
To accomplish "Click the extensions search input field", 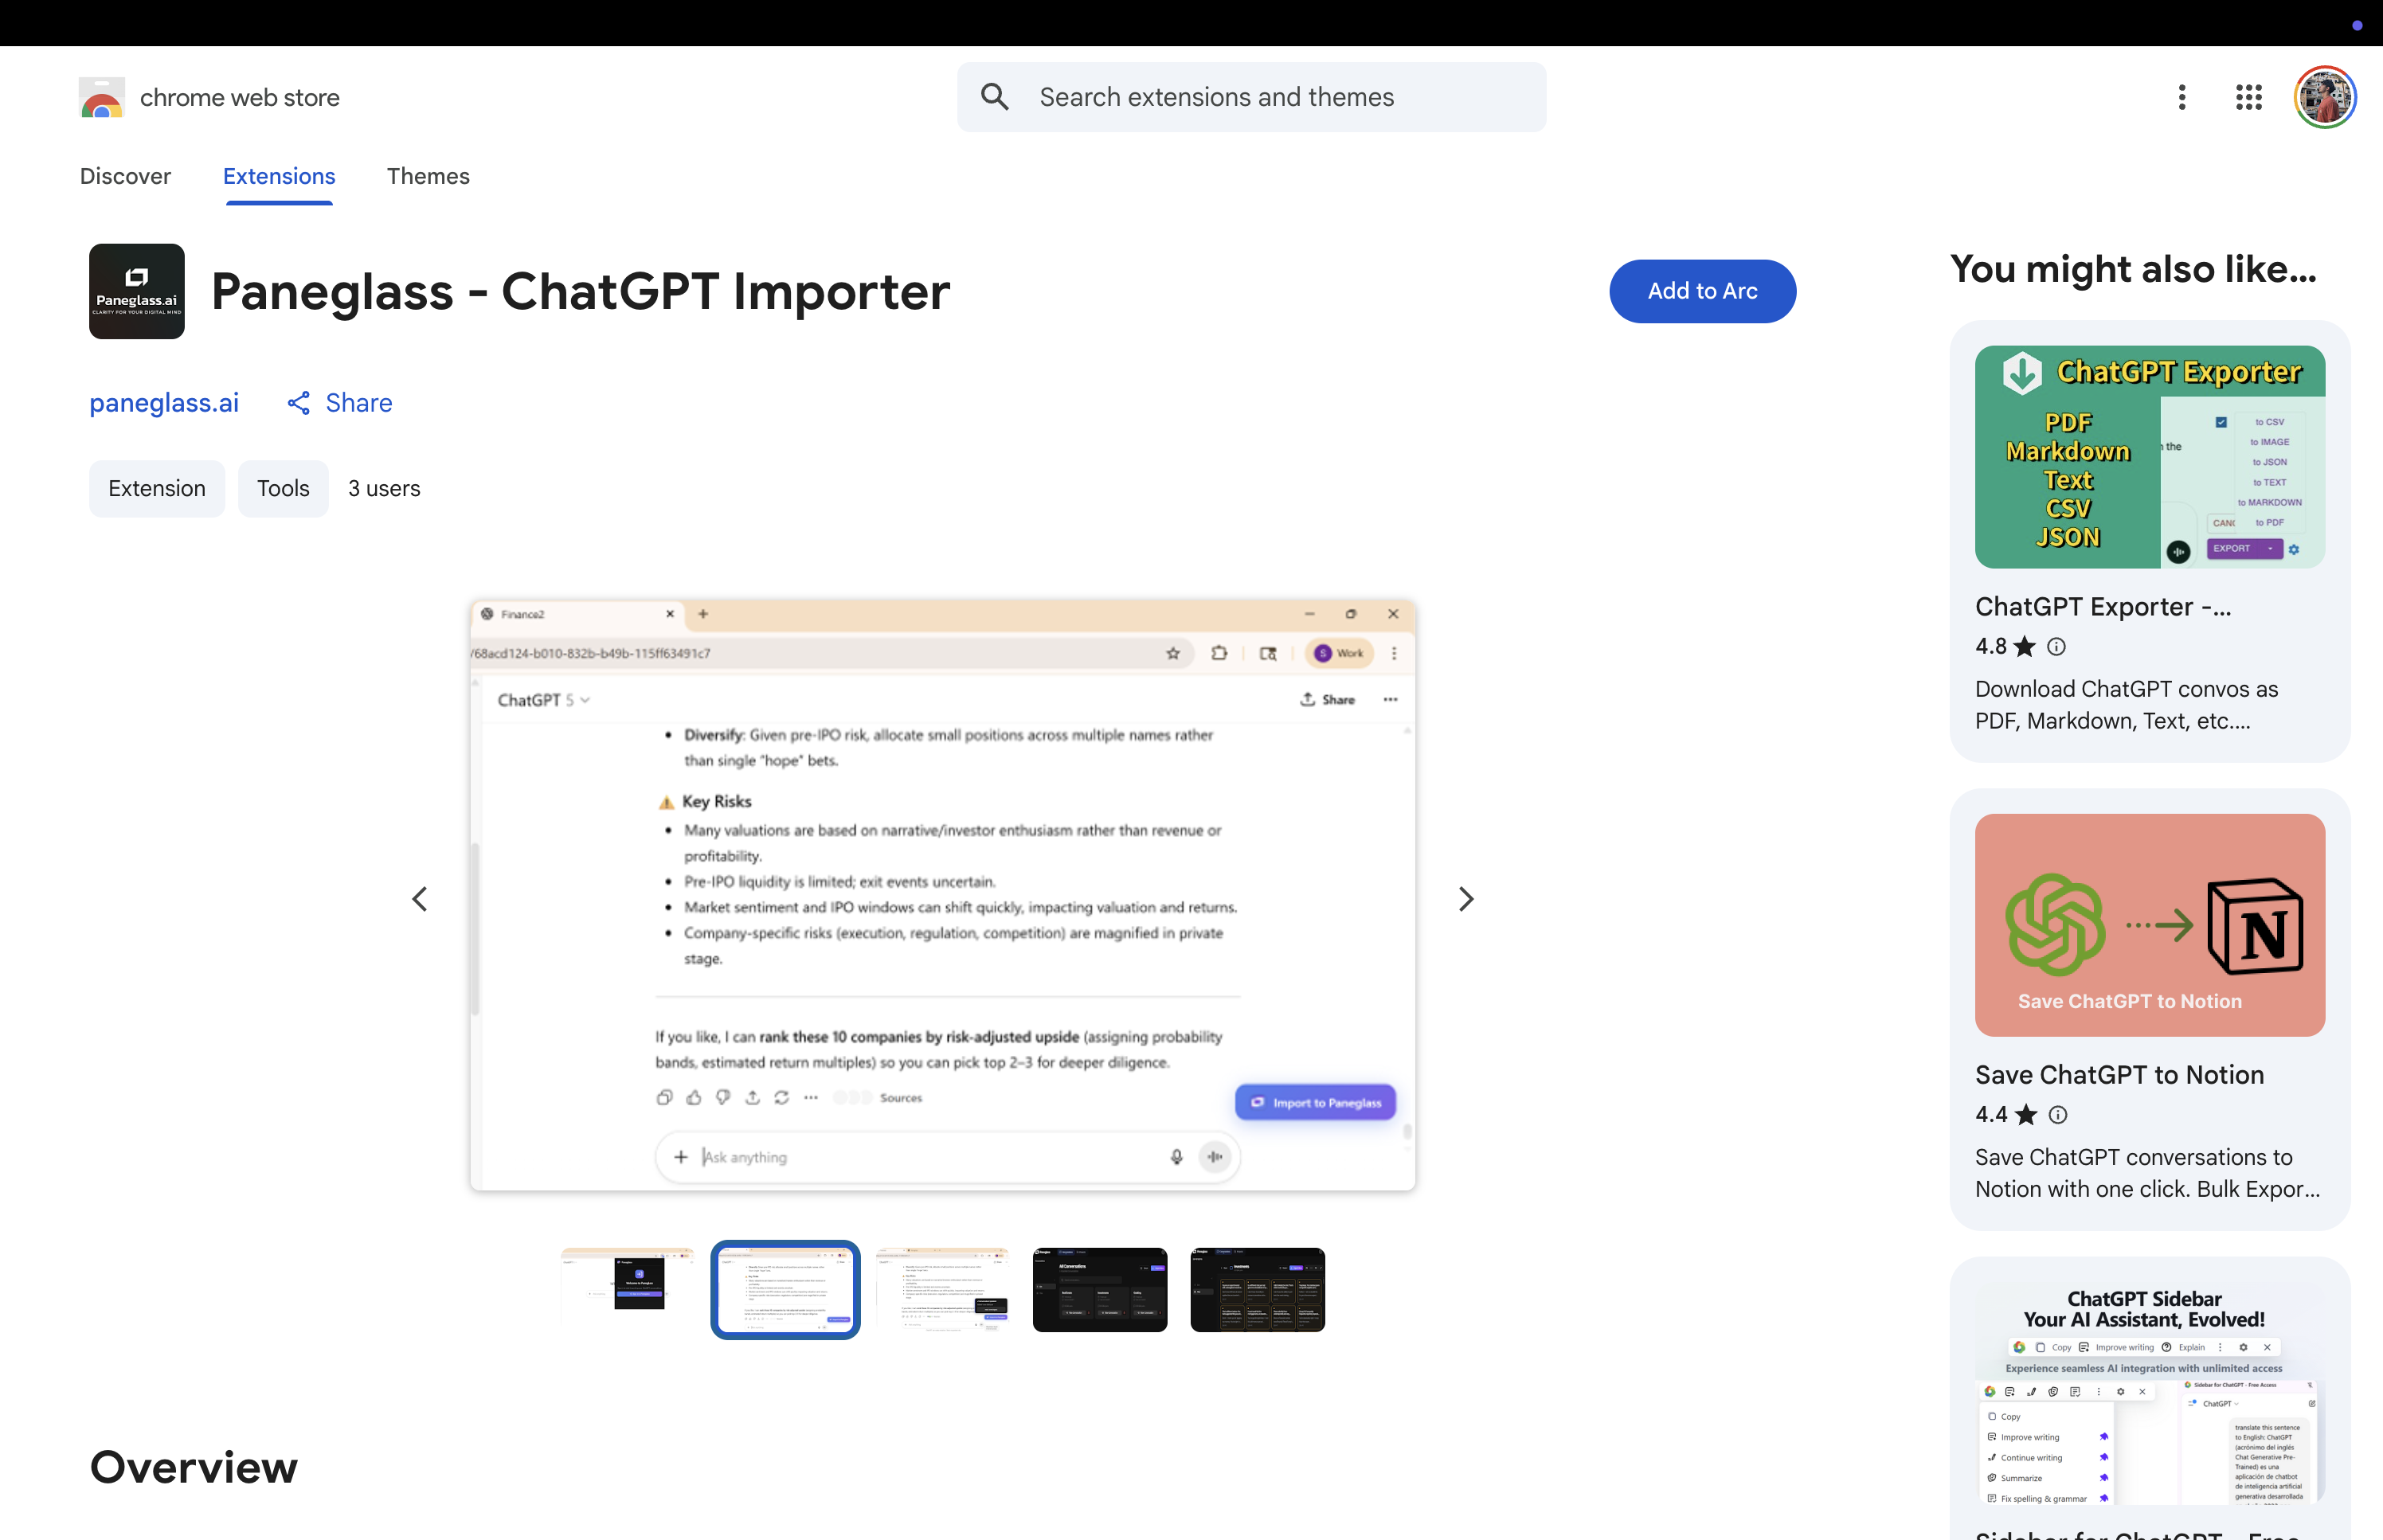I will pos(1250,96).
